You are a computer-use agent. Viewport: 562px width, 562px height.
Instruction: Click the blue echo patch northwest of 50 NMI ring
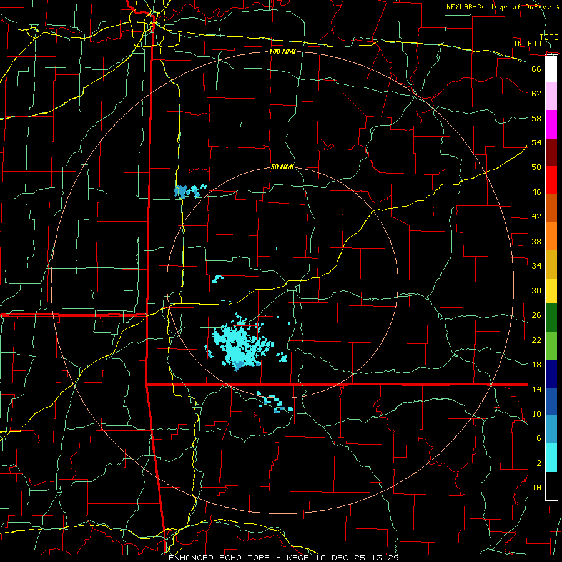click(x=189, y=191)
